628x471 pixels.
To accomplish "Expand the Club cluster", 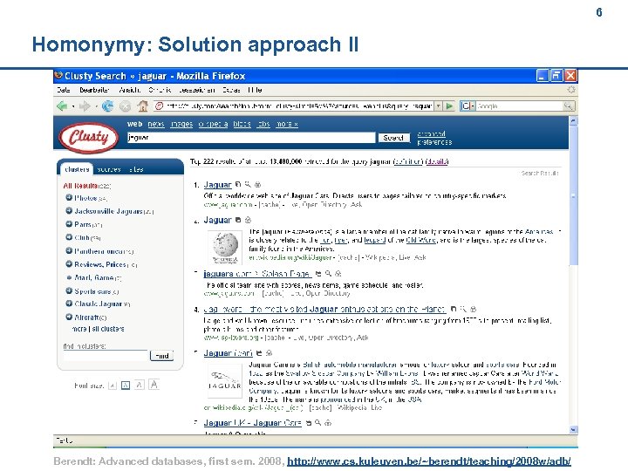I will point(69,237).
